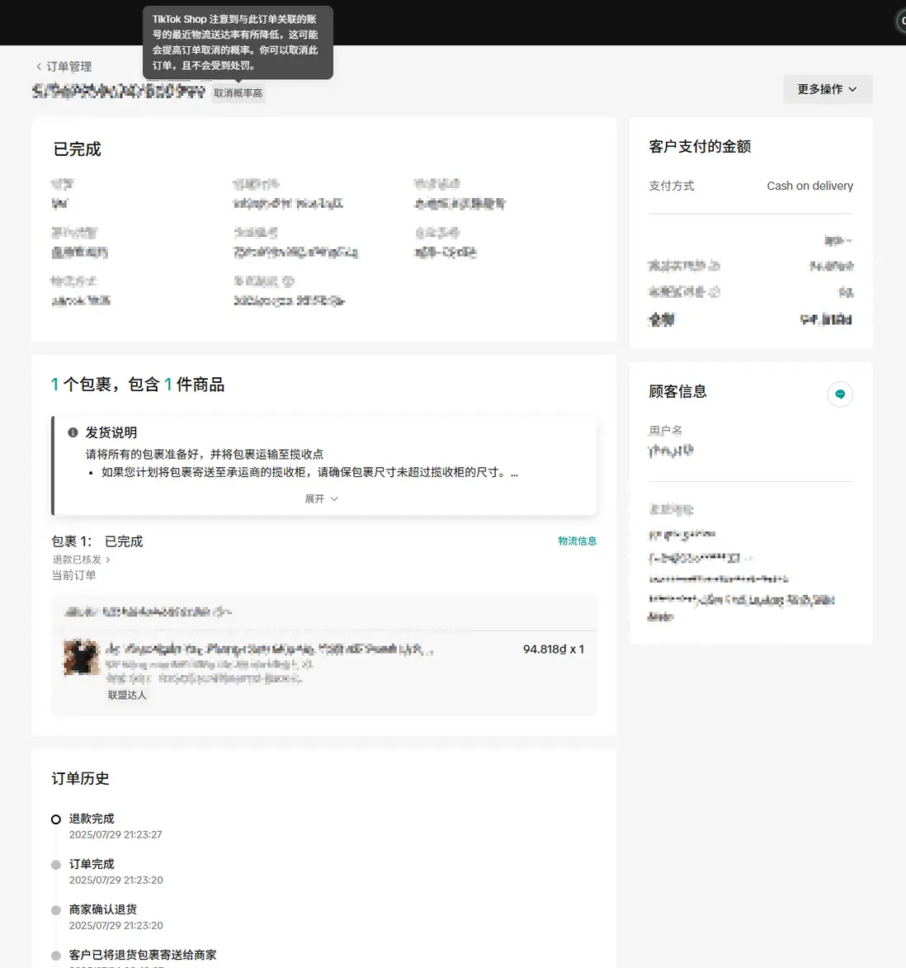Select the 商家确认退货 history entry

coord(103,909)
